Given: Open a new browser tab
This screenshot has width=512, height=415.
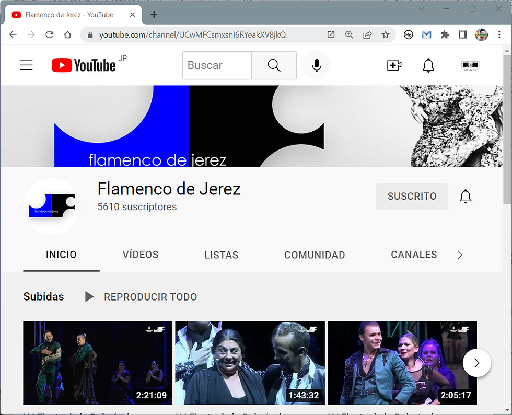Looking at the screenshot, I should click(154, 15).
